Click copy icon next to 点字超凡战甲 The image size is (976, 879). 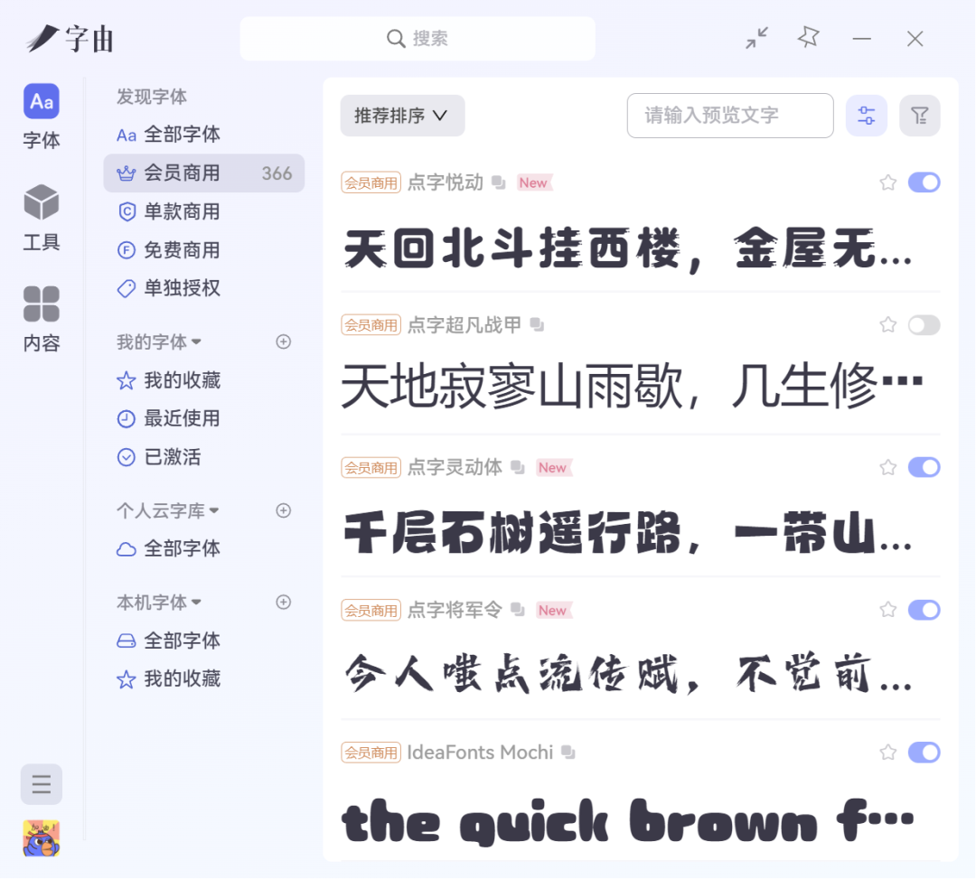point(537,324)
